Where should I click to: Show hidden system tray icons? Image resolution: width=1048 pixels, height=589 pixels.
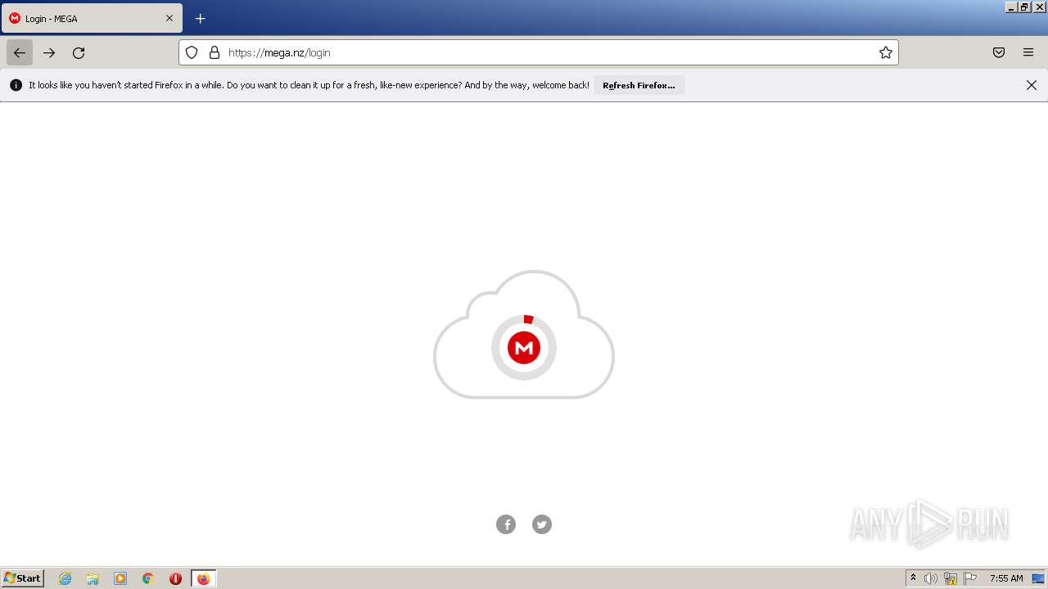click(x=914, y=578)
